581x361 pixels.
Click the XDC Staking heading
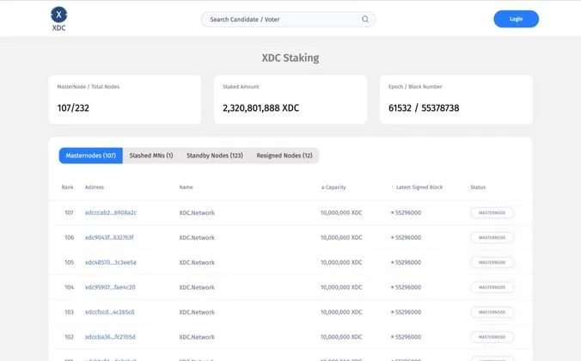(x=290, y=58)
